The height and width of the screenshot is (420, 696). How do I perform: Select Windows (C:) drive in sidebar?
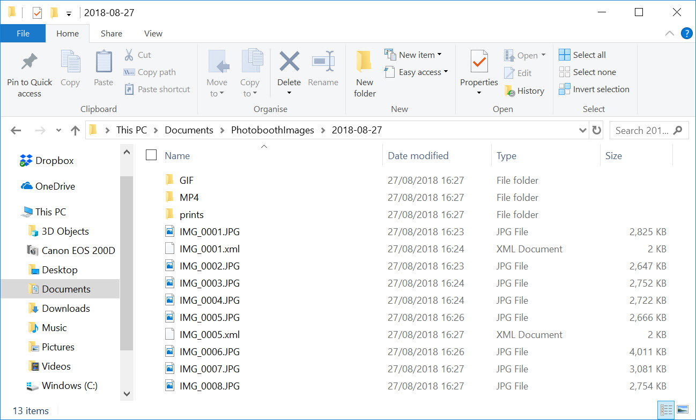(x=62, y=385)
